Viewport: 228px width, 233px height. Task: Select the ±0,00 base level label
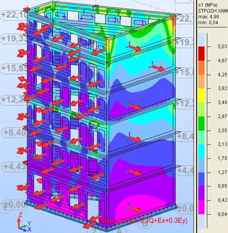coord(14,205)
